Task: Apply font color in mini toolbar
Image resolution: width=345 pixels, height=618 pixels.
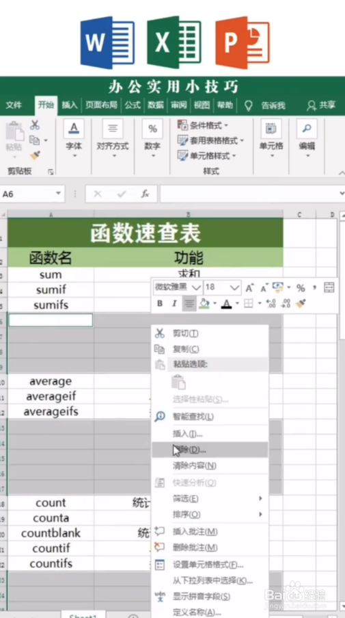Action: [x=226, y=303]
